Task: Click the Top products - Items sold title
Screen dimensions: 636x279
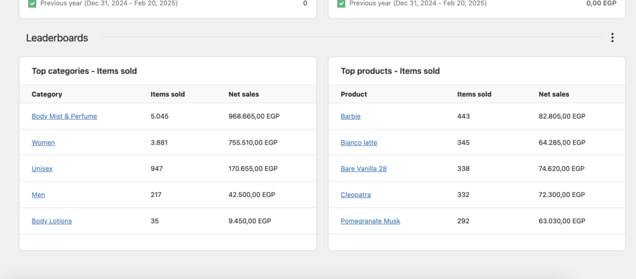Action: point(390,71)
